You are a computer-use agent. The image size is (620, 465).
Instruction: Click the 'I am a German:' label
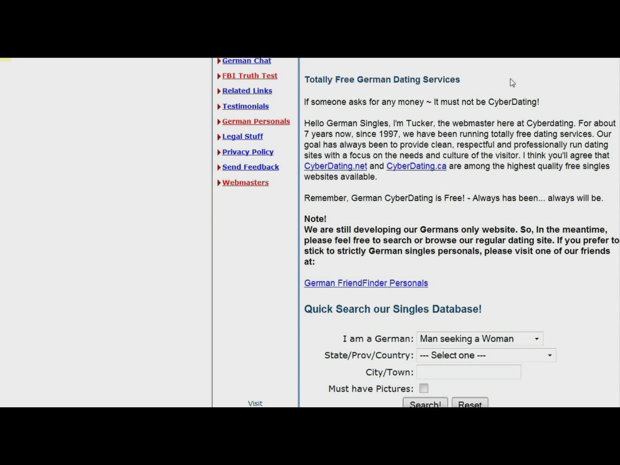point(378,339)
